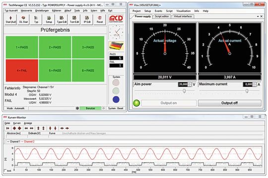Switch to the Script editor tab
The image size is (268, 178).
[x=162, y=16]
